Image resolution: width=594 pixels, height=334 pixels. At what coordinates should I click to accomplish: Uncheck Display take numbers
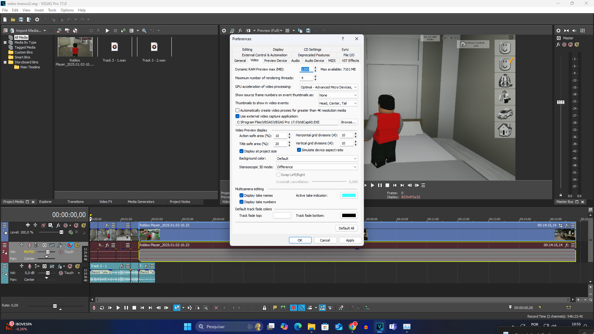tap(241, 202)
